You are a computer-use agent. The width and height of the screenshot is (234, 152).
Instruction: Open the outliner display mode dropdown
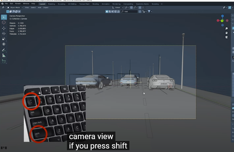click(x=144, y=12)
